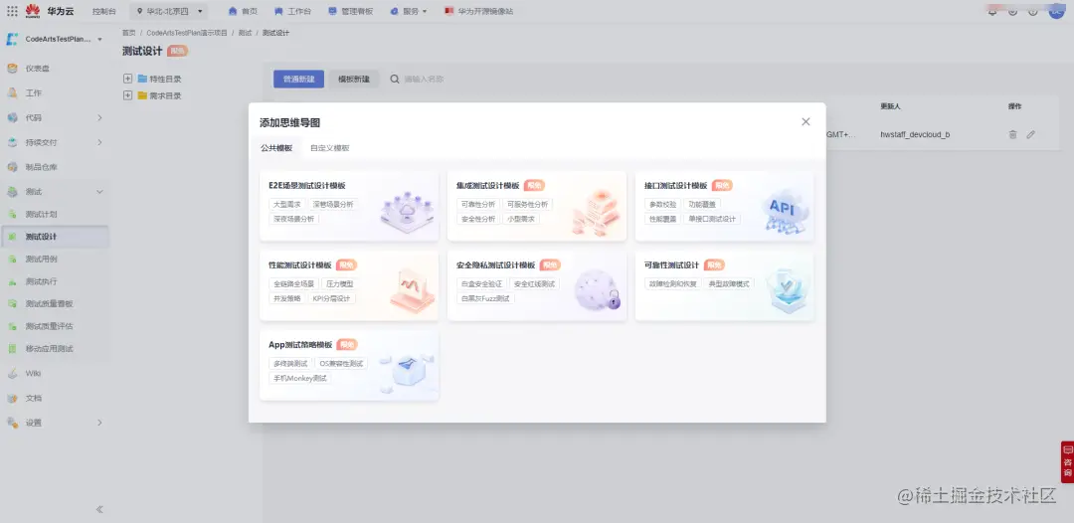
Task: Pick the 接口测试设计模板 API illustration
Action: [785, 212]
